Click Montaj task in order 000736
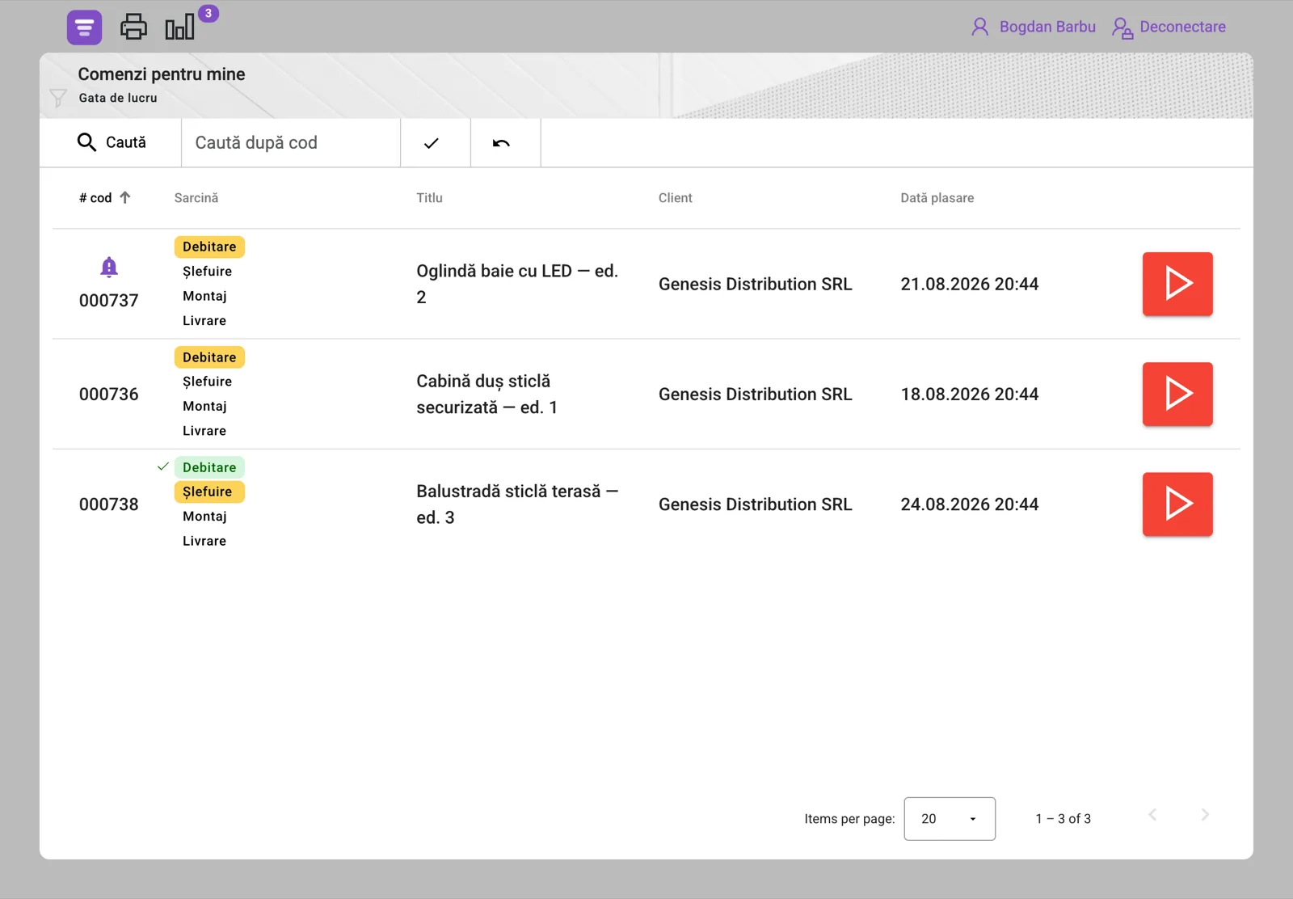This screenshot has height=899, width=1293. (204, 406)
